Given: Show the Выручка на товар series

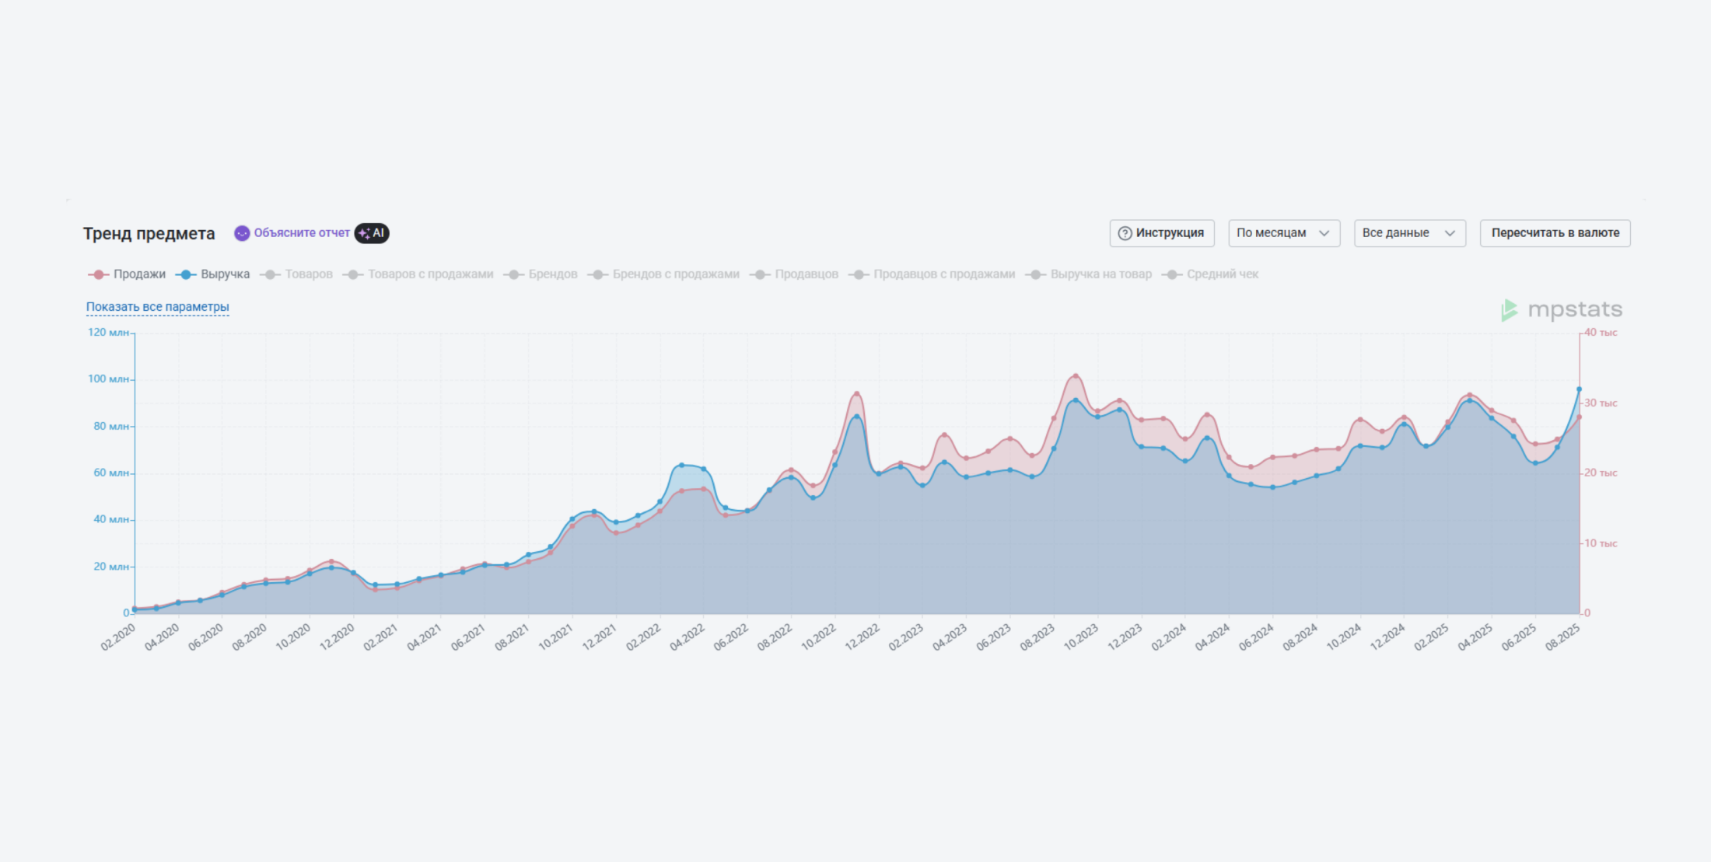Looking at the screenshot, I should (1100, 274).
